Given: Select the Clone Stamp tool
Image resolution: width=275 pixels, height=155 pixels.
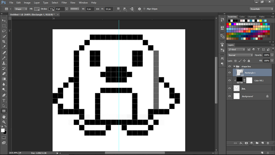Looking at the screenshot, I should (x=4, y=63).
